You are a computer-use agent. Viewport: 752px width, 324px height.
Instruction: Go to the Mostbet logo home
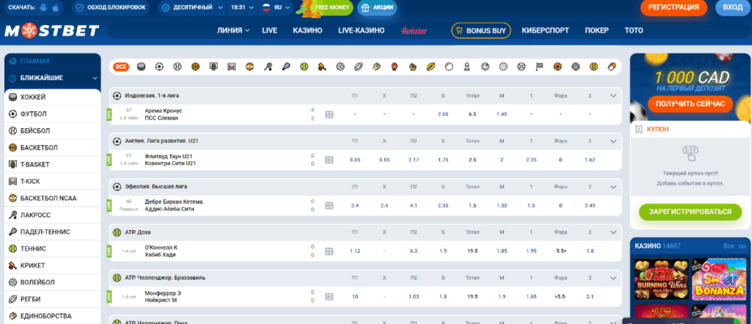pos(52,31)
